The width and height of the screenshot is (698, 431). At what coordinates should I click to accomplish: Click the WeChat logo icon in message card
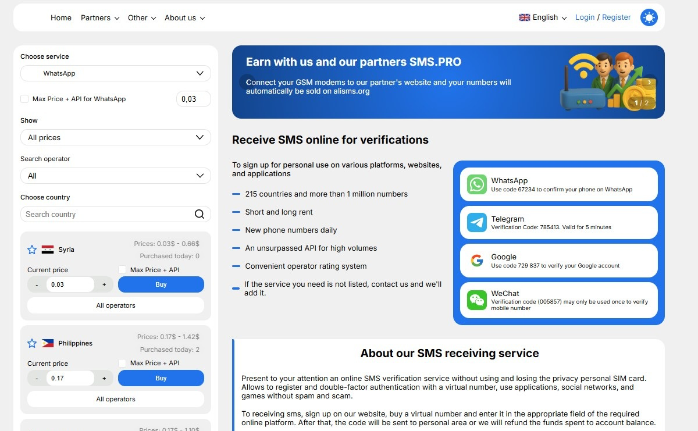tap(477, 300)
